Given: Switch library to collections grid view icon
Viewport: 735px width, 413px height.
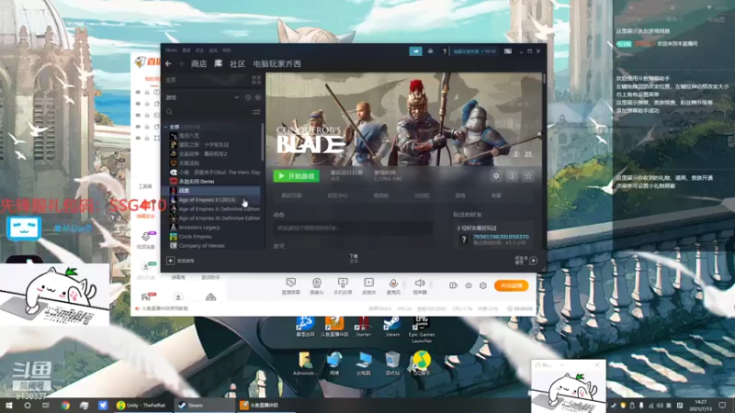Looking at the screenshot, I should point(256,80).
